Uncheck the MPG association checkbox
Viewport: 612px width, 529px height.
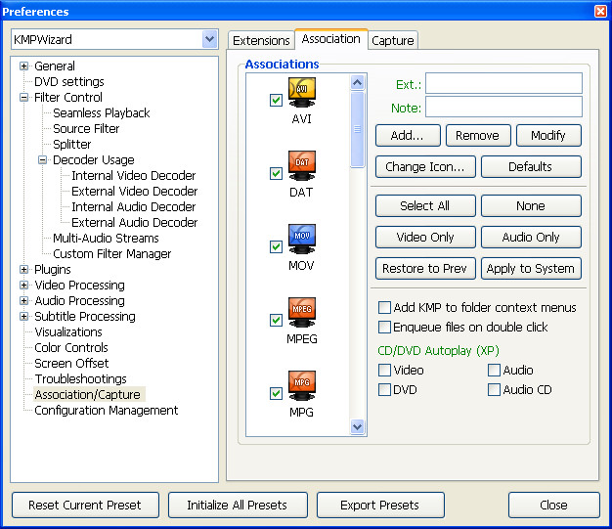point(276,393)
